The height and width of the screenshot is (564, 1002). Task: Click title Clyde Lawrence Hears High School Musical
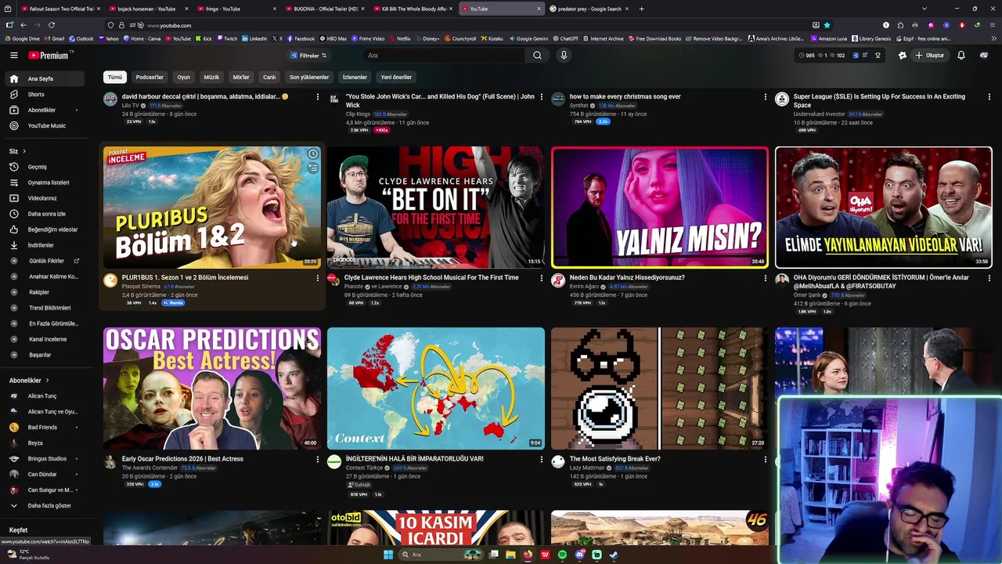tap(431, 277)
